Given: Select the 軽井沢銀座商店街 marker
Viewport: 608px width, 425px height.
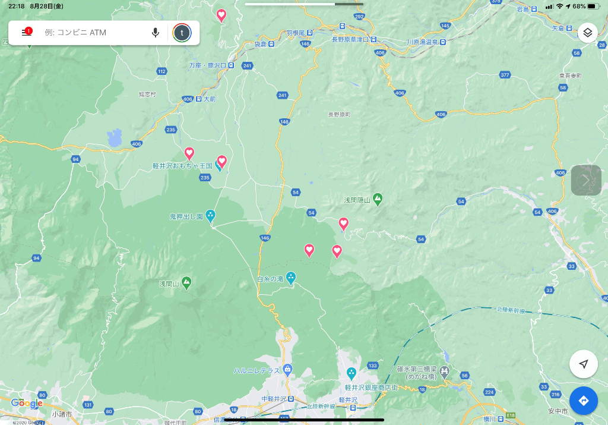Looking at the screenshot, I should (x=351, y=373).
